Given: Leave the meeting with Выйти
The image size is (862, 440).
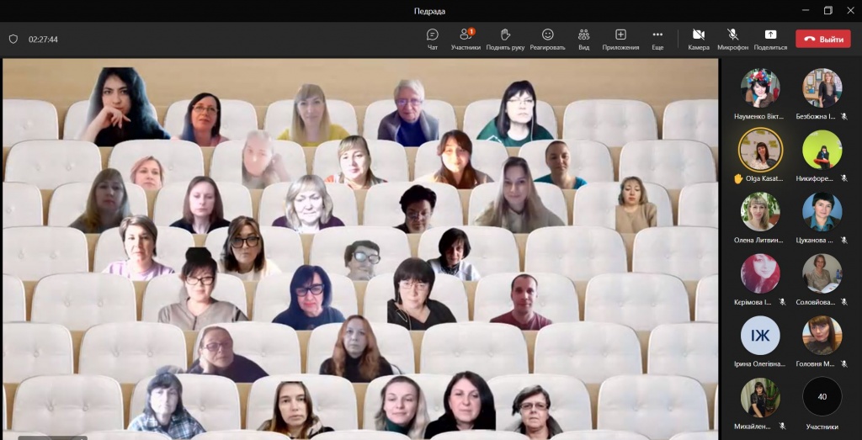Looking at the screenshot, I should (822, 39).
